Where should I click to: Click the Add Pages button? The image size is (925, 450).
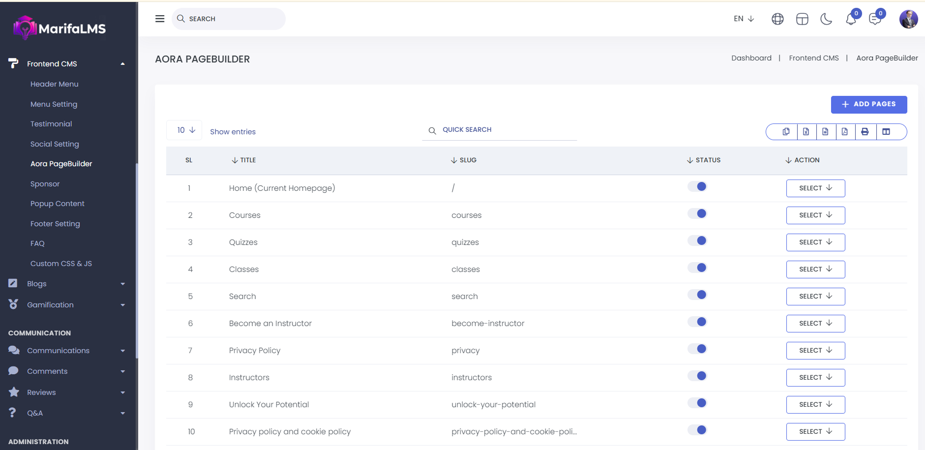pos(868,104)
